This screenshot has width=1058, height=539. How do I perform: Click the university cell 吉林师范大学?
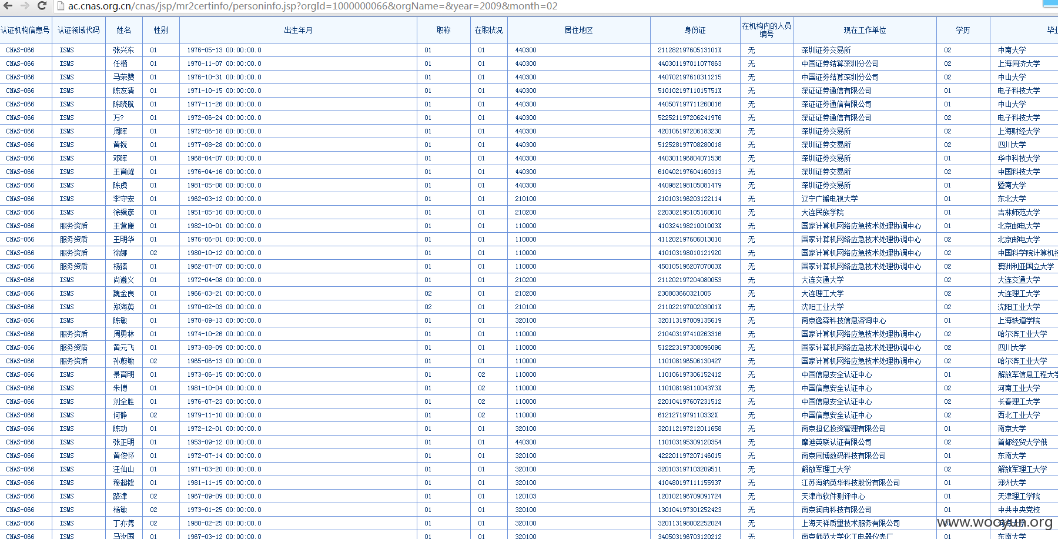1019,212
